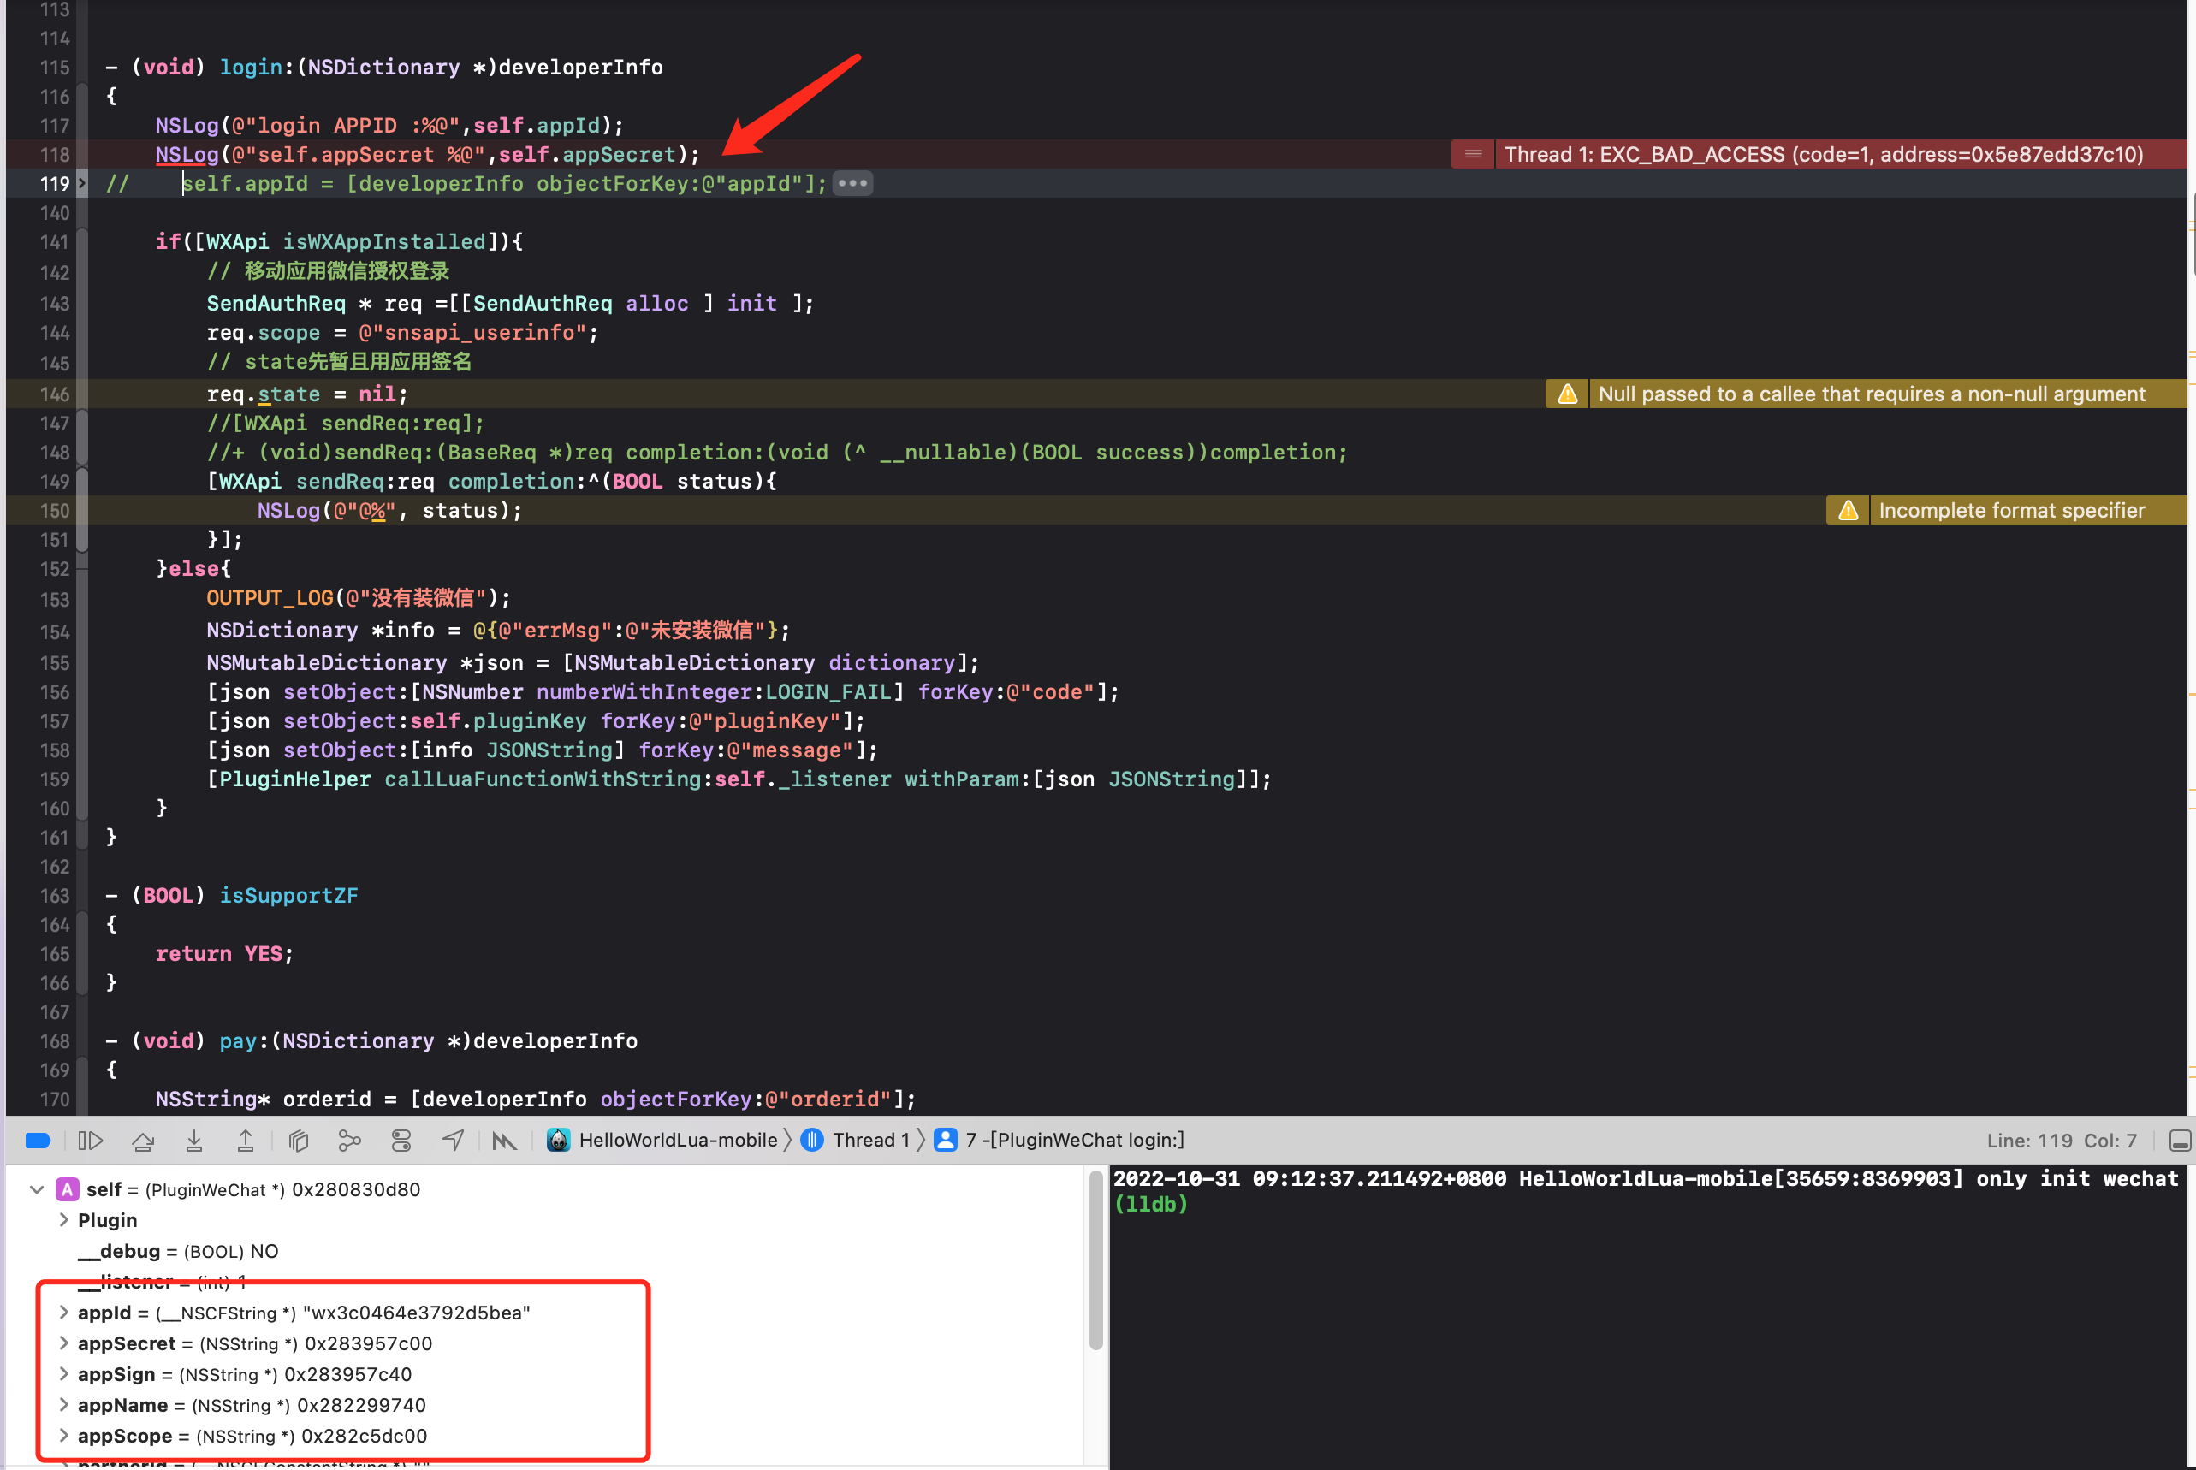Click the continue program execution icon
The height and width of the screenshot is (1470, 2196).
click(x=90, y=1140)
